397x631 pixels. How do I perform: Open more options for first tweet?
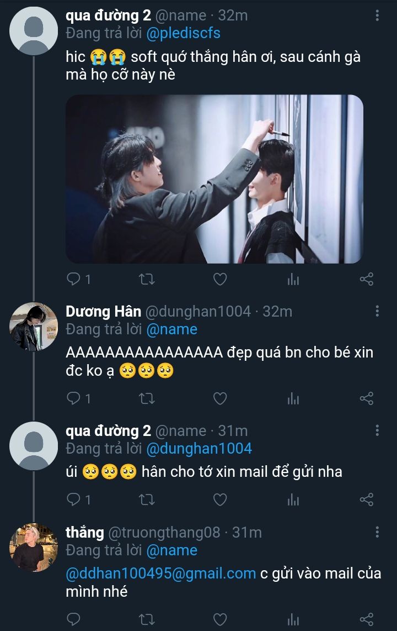point(377,15)
